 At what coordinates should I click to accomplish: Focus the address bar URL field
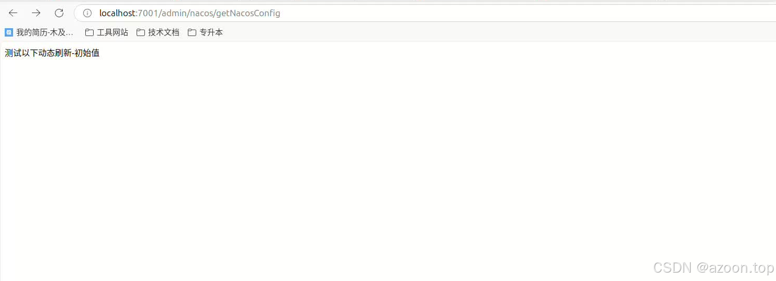[x=425, y=13]
